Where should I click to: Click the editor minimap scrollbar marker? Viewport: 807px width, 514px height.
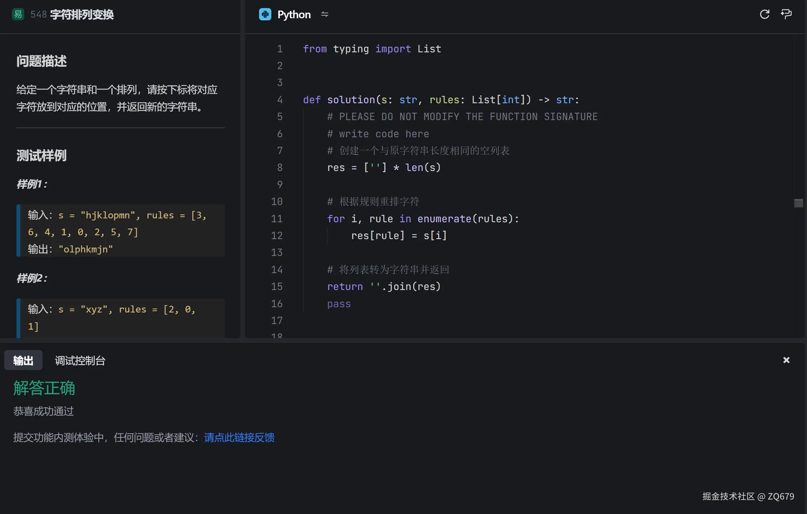coord(798,203)
